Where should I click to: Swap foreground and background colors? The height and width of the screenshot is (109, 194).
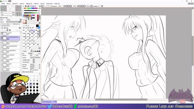[x=40, y=25]
